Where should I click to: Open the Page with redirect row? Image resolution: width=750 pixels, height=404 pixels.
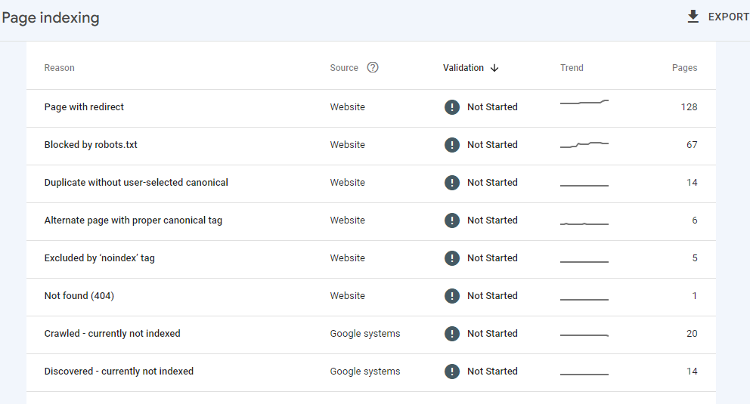(x=84, y=107)
